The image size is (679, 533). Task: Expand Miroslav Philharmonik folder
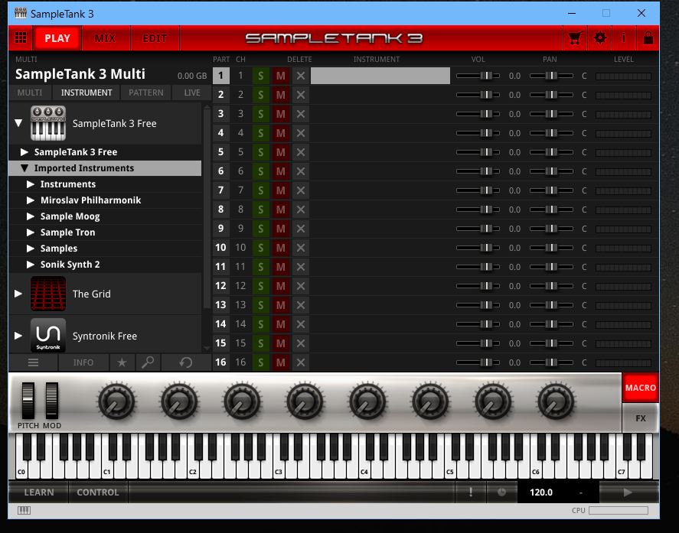click(x=31, y=200)
